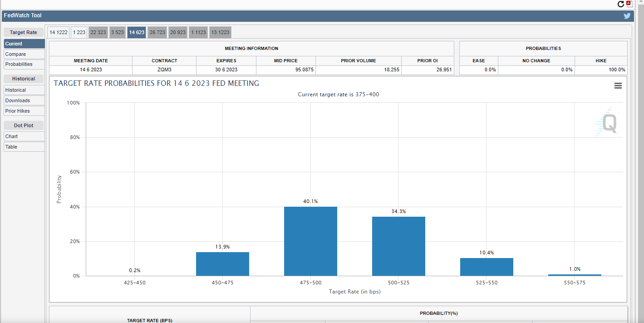Click the 525-550 bar at 10.4%
Viewport: 644px width, 323px height.
487,267
